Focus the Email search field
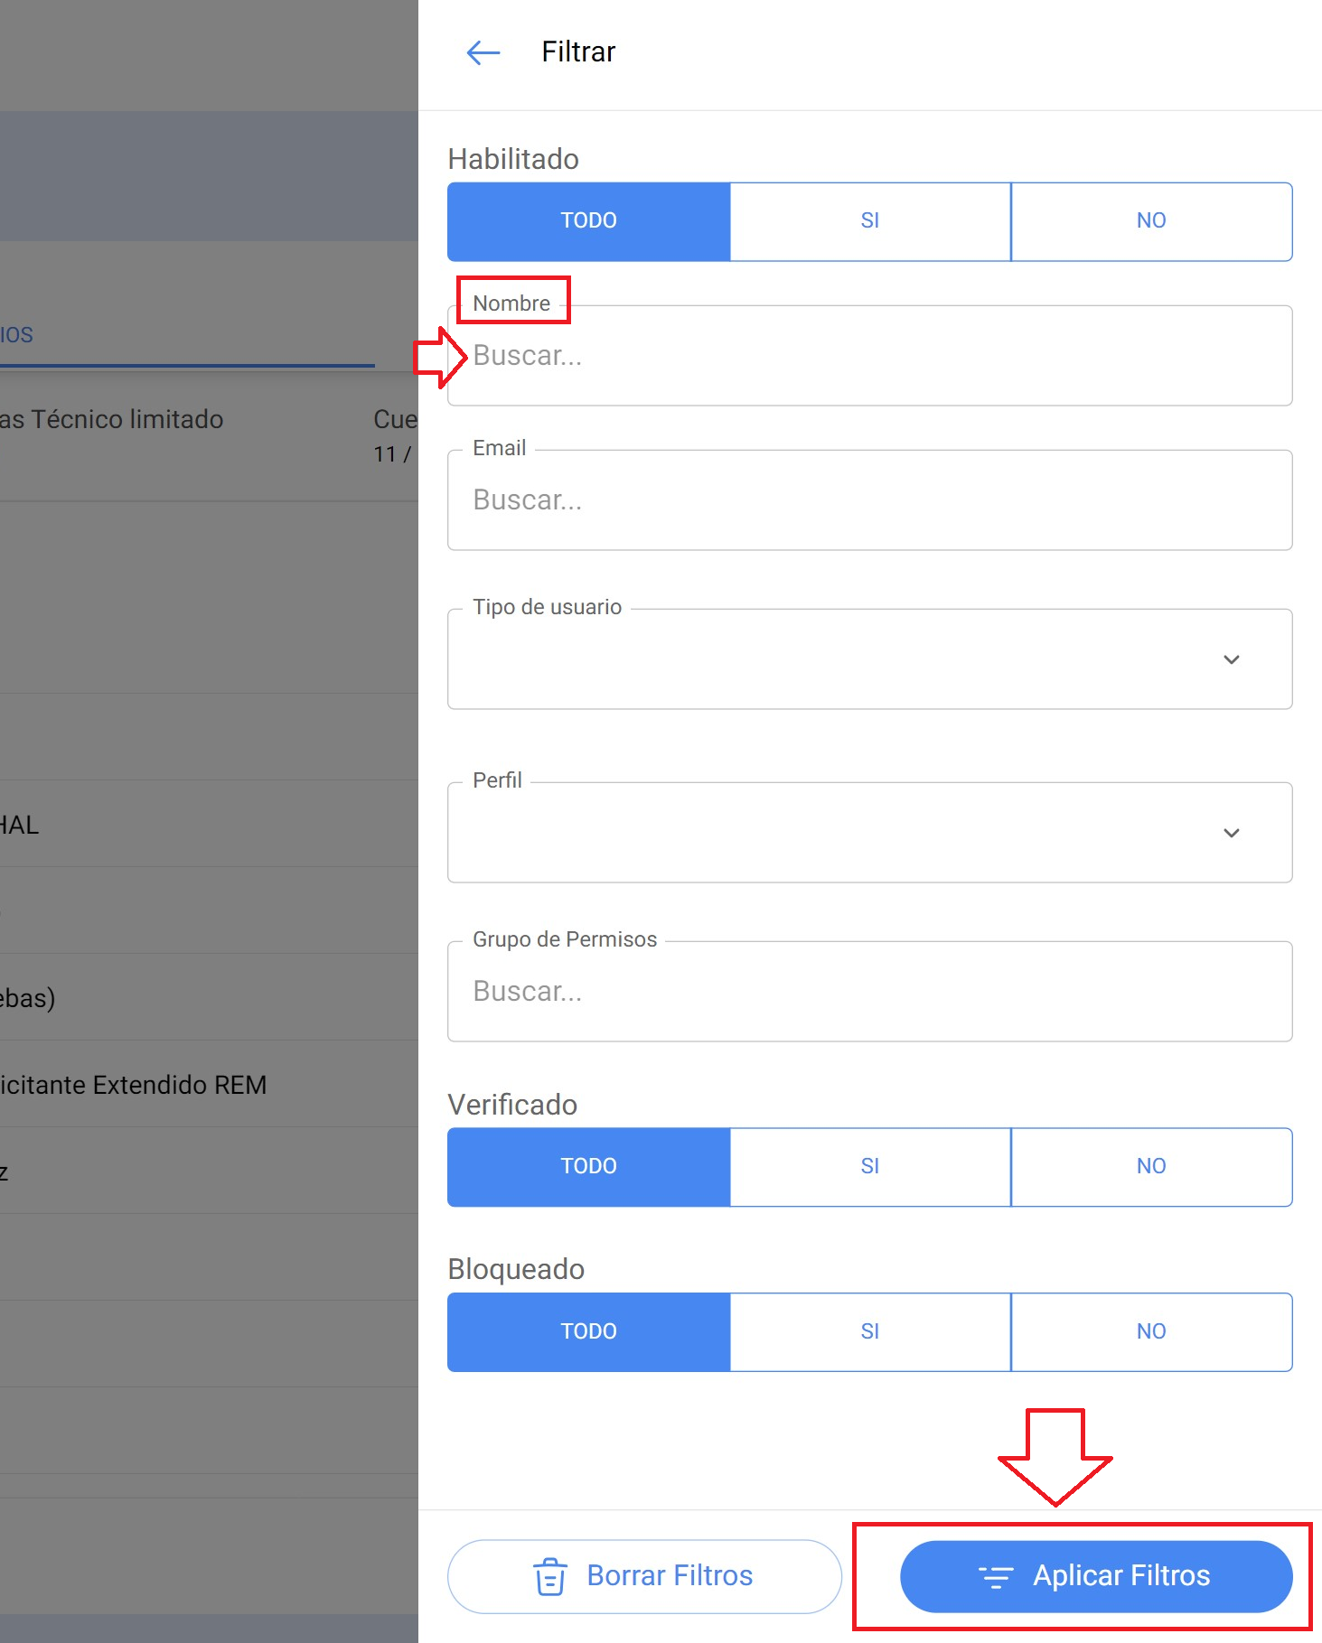The image size is (1322, 1643). [x=867, y=500]
